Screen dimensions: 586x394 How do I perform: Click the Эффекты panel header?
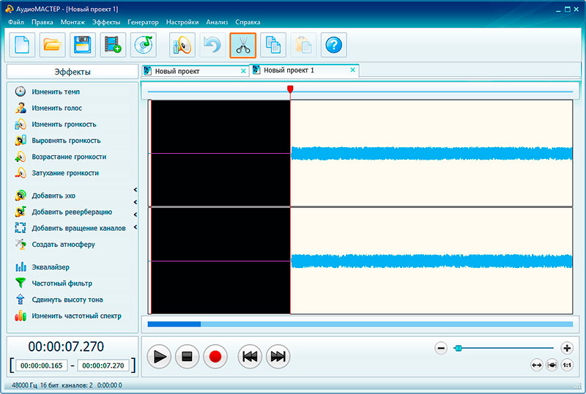73,72
